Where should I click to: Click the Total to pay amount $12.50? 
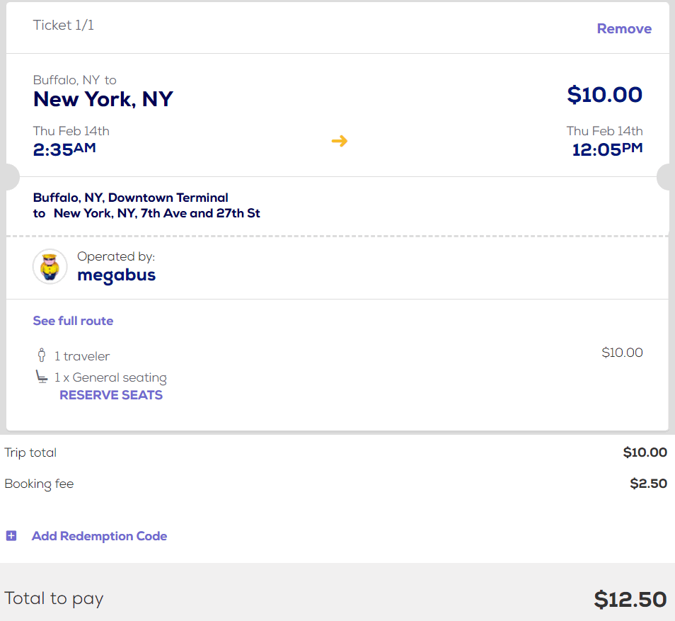click(x=630, y=599)
